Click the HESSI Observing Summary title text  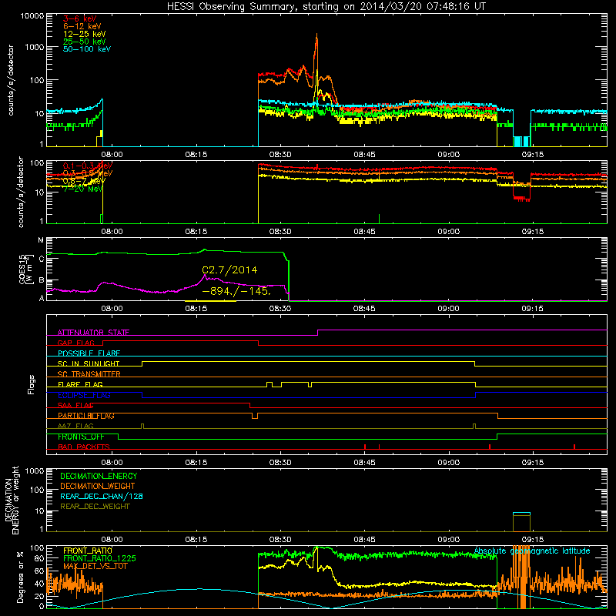[x=326, y=7]
